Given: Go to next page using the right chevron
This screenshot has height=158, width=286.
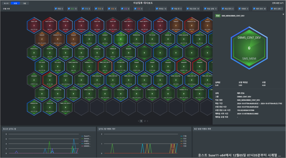Looking at the screenshot, I should click(148, 121).
